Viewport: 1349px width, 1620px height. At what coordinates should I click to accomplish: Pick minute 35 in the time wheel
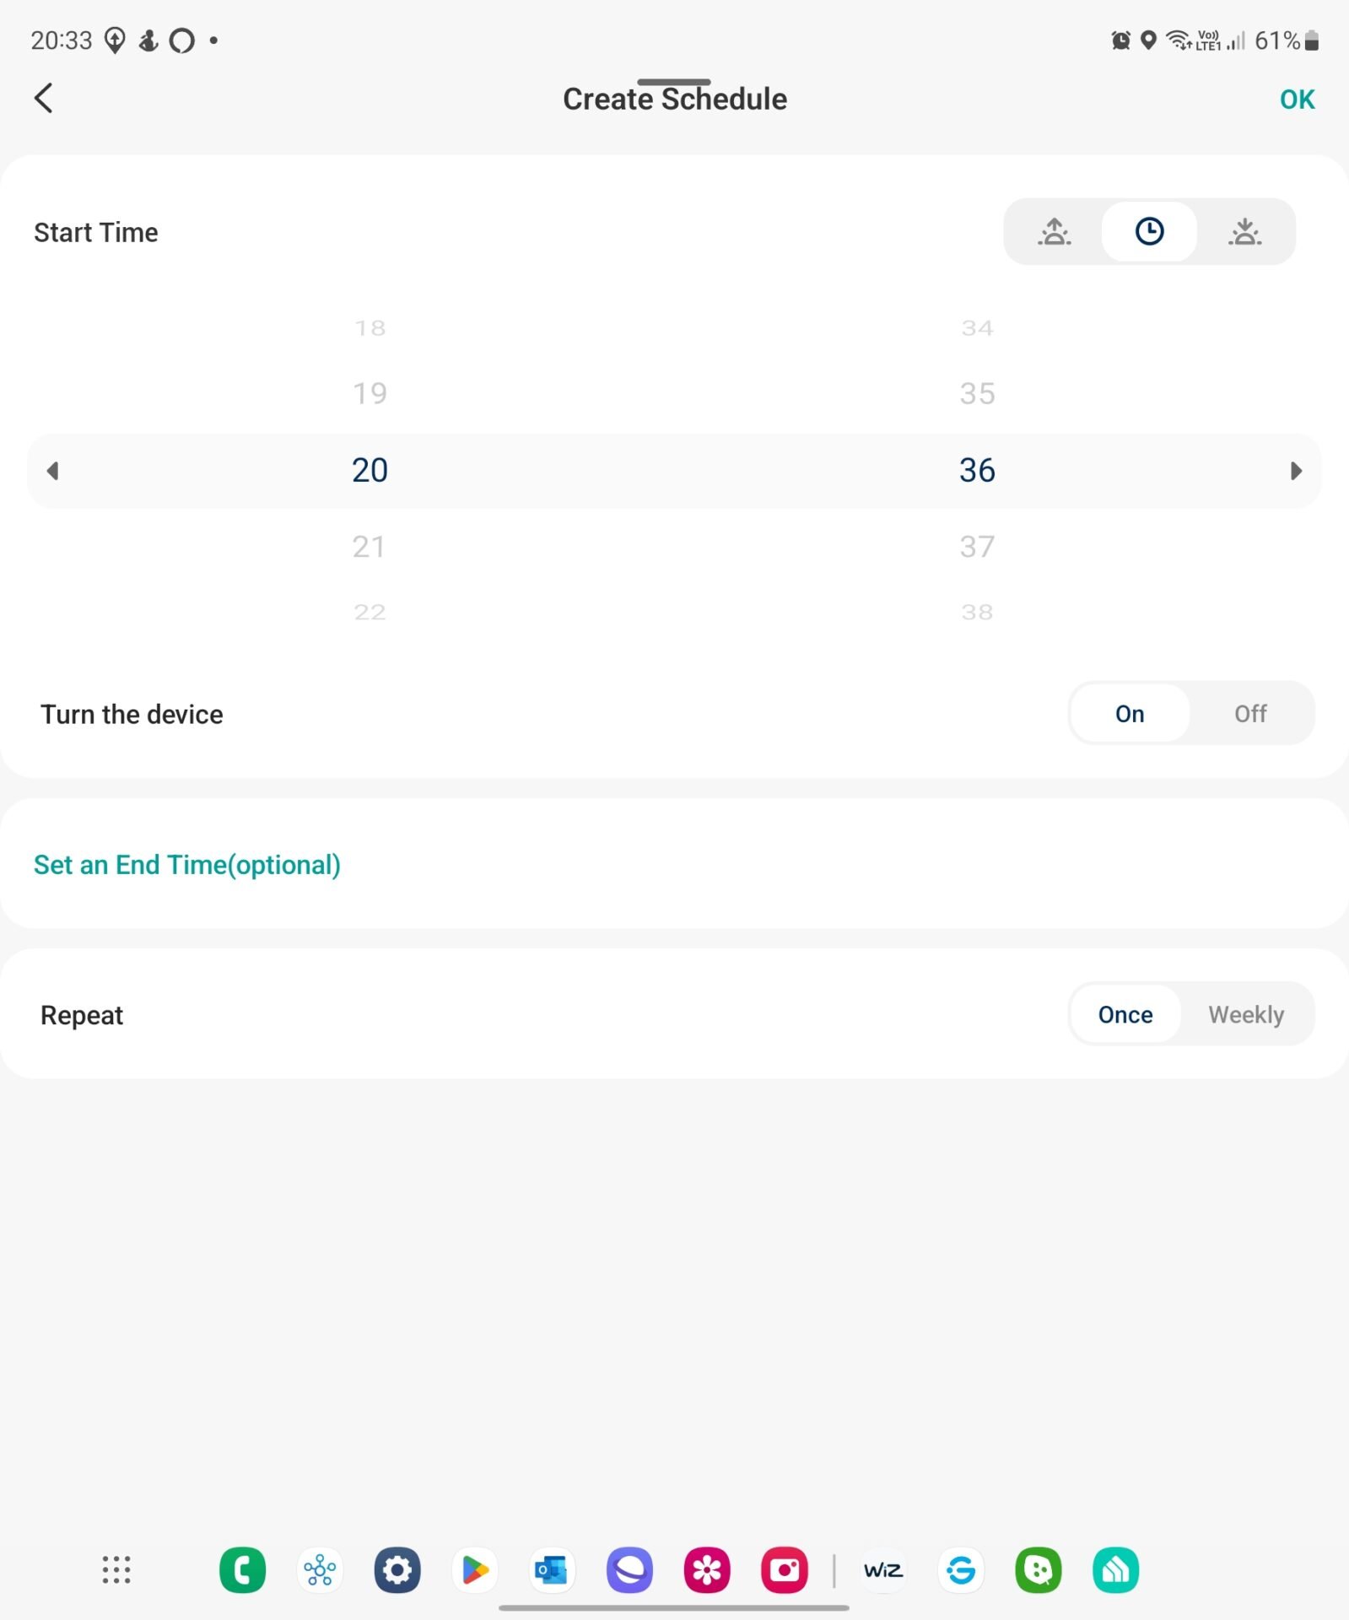point(977,393)
